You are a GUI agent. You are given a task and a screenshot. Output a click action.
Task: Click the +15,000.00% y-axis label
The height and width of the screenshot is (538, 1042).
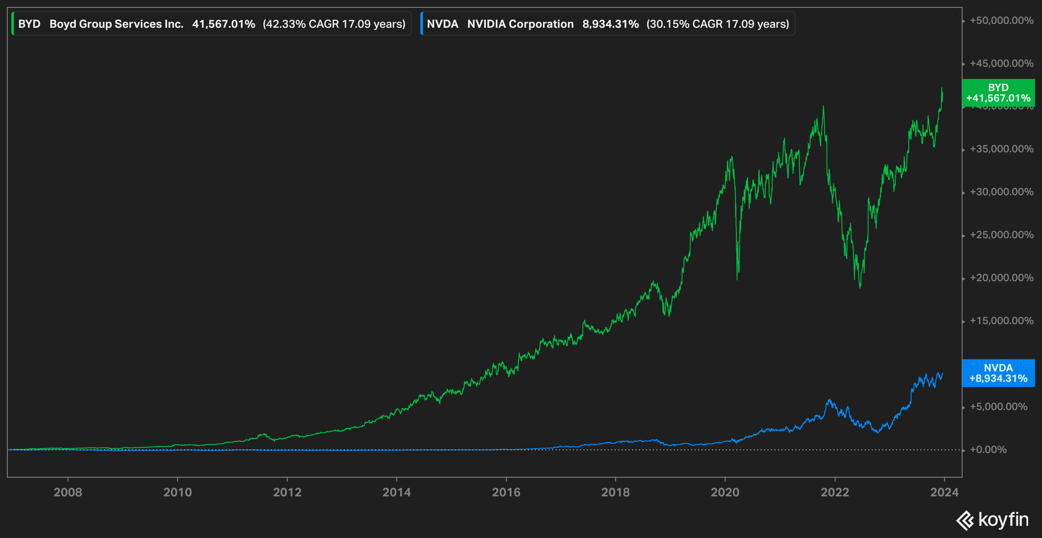click(1002, 321)
